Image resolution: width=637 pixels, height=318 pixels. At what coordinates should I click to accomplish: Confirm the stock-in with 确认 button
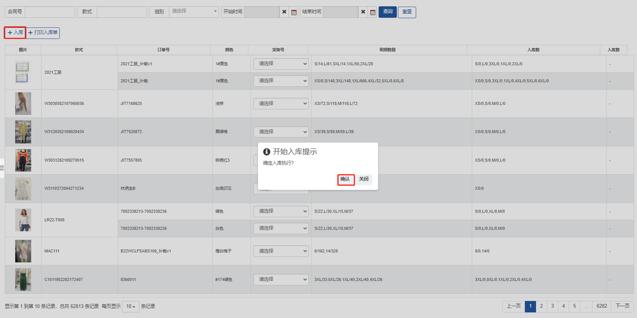(346, 179)
